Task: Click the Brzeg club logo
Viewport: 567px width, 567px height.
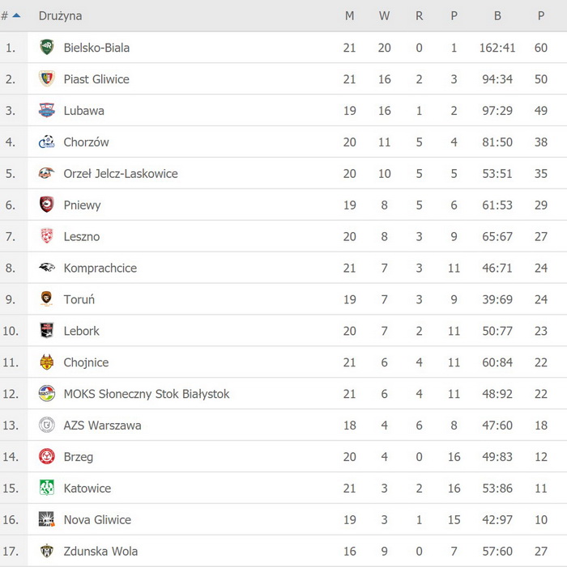Action: (47, 457)
